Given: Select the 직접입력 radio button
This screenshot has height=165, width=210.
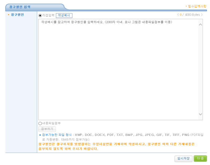Looking at the screenshot, I should point(40,15).
